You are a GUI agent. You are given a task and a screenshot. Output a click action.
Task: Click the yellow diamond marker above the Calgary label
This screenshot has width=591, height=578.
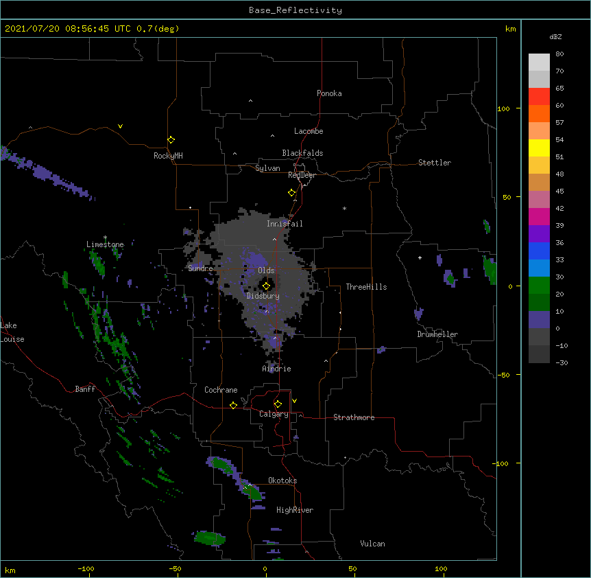click(278, 404)
